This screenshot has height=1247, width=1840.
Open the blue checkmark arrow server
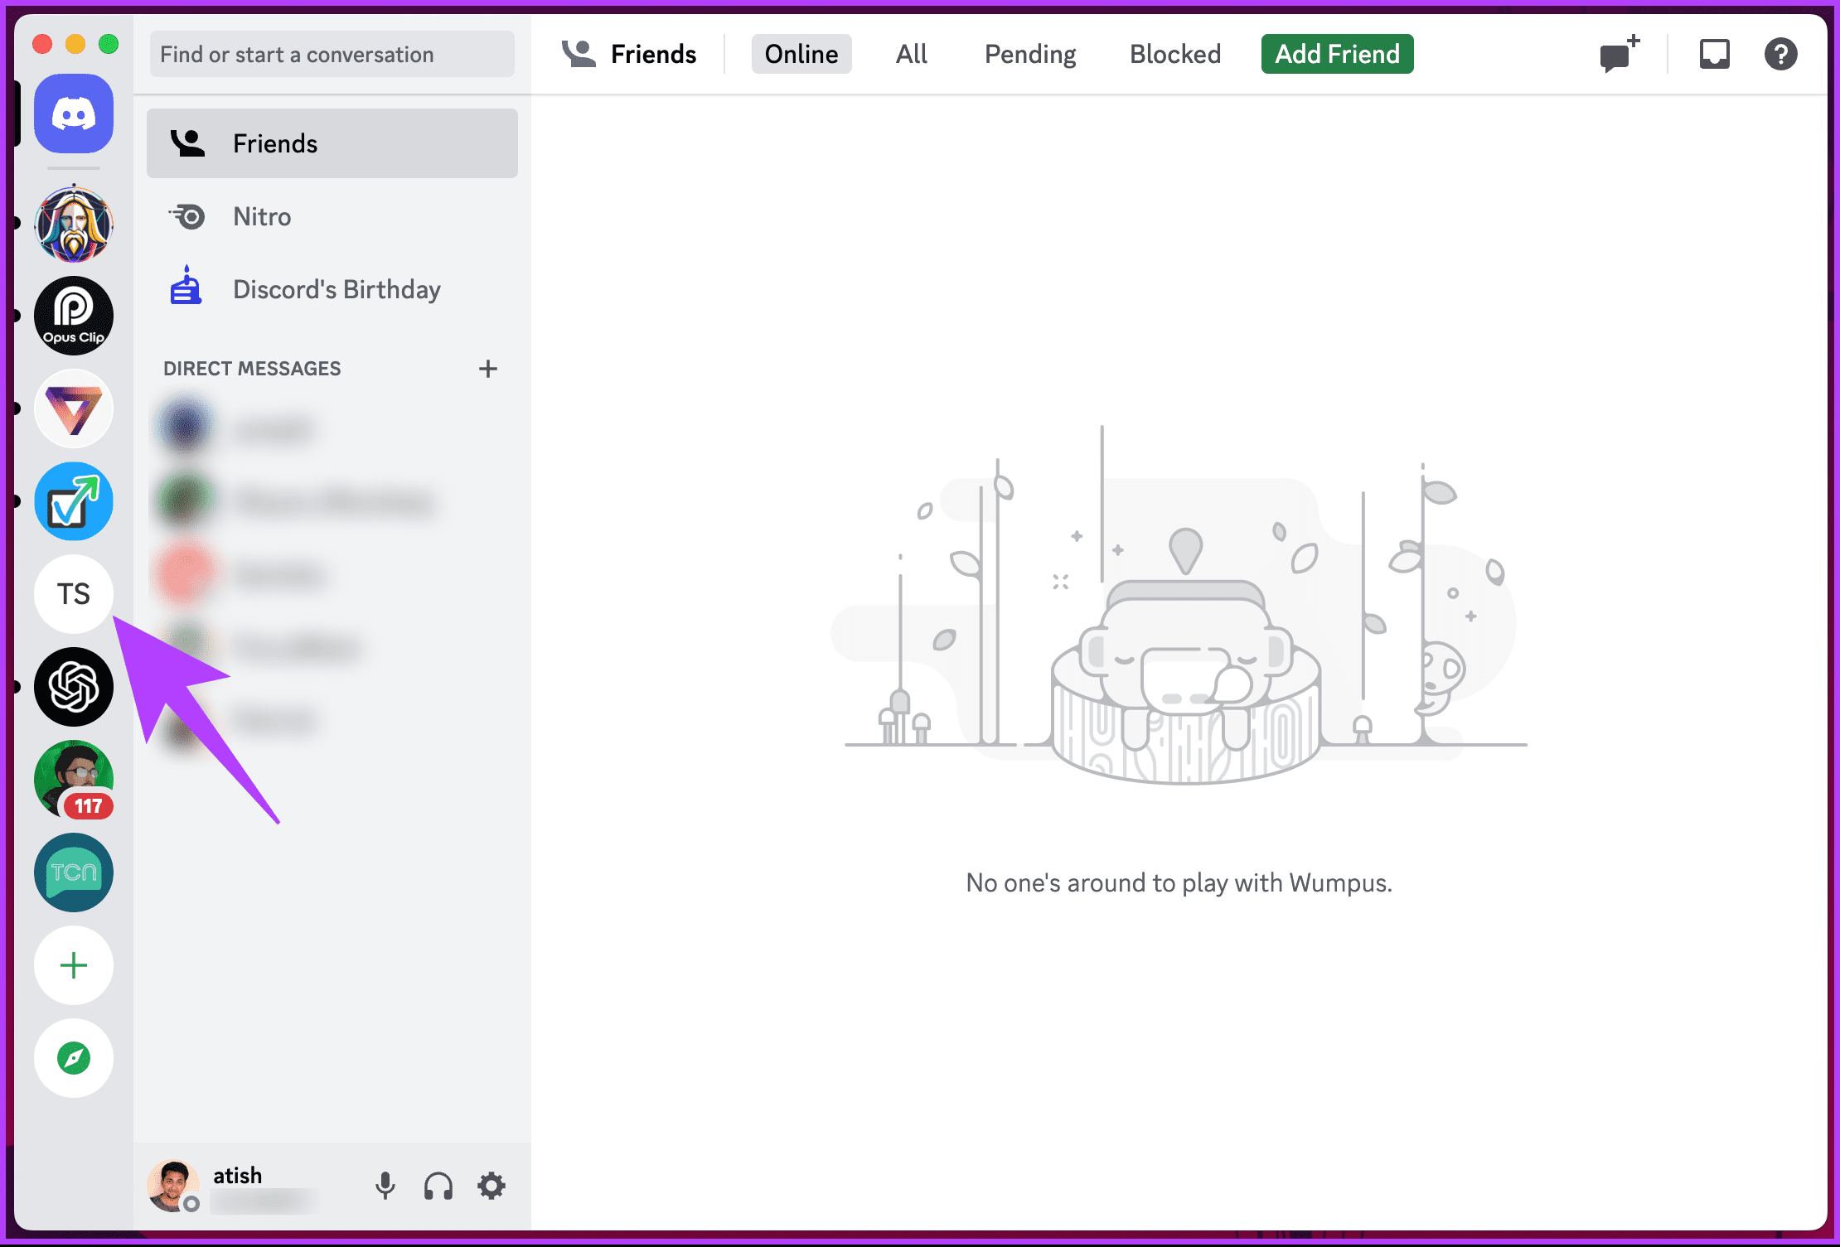[x=74, y=501]
